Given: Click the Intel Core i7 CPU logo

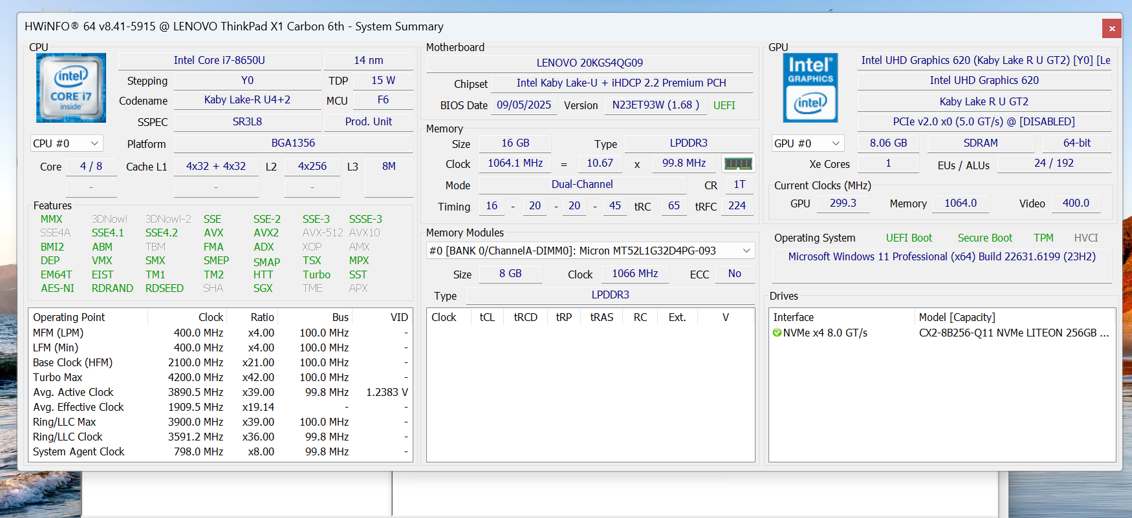Looking at the screenshot, I should coord(71,88).
